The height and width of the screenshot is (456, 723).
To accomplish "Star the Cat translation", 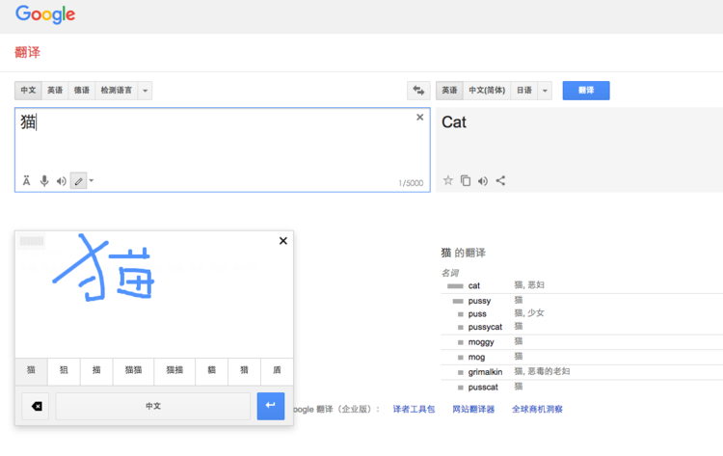I will pos(447,180).
